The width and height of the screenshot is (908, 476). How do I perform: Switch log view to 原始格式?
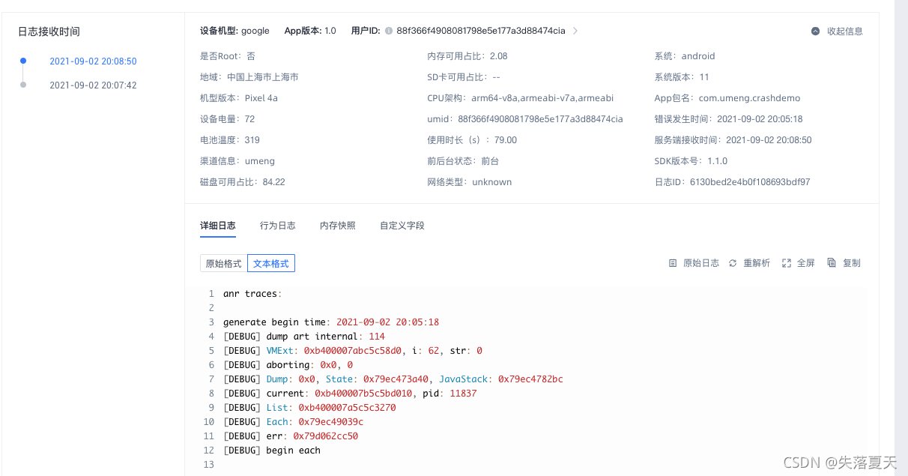tap(222, 263)
